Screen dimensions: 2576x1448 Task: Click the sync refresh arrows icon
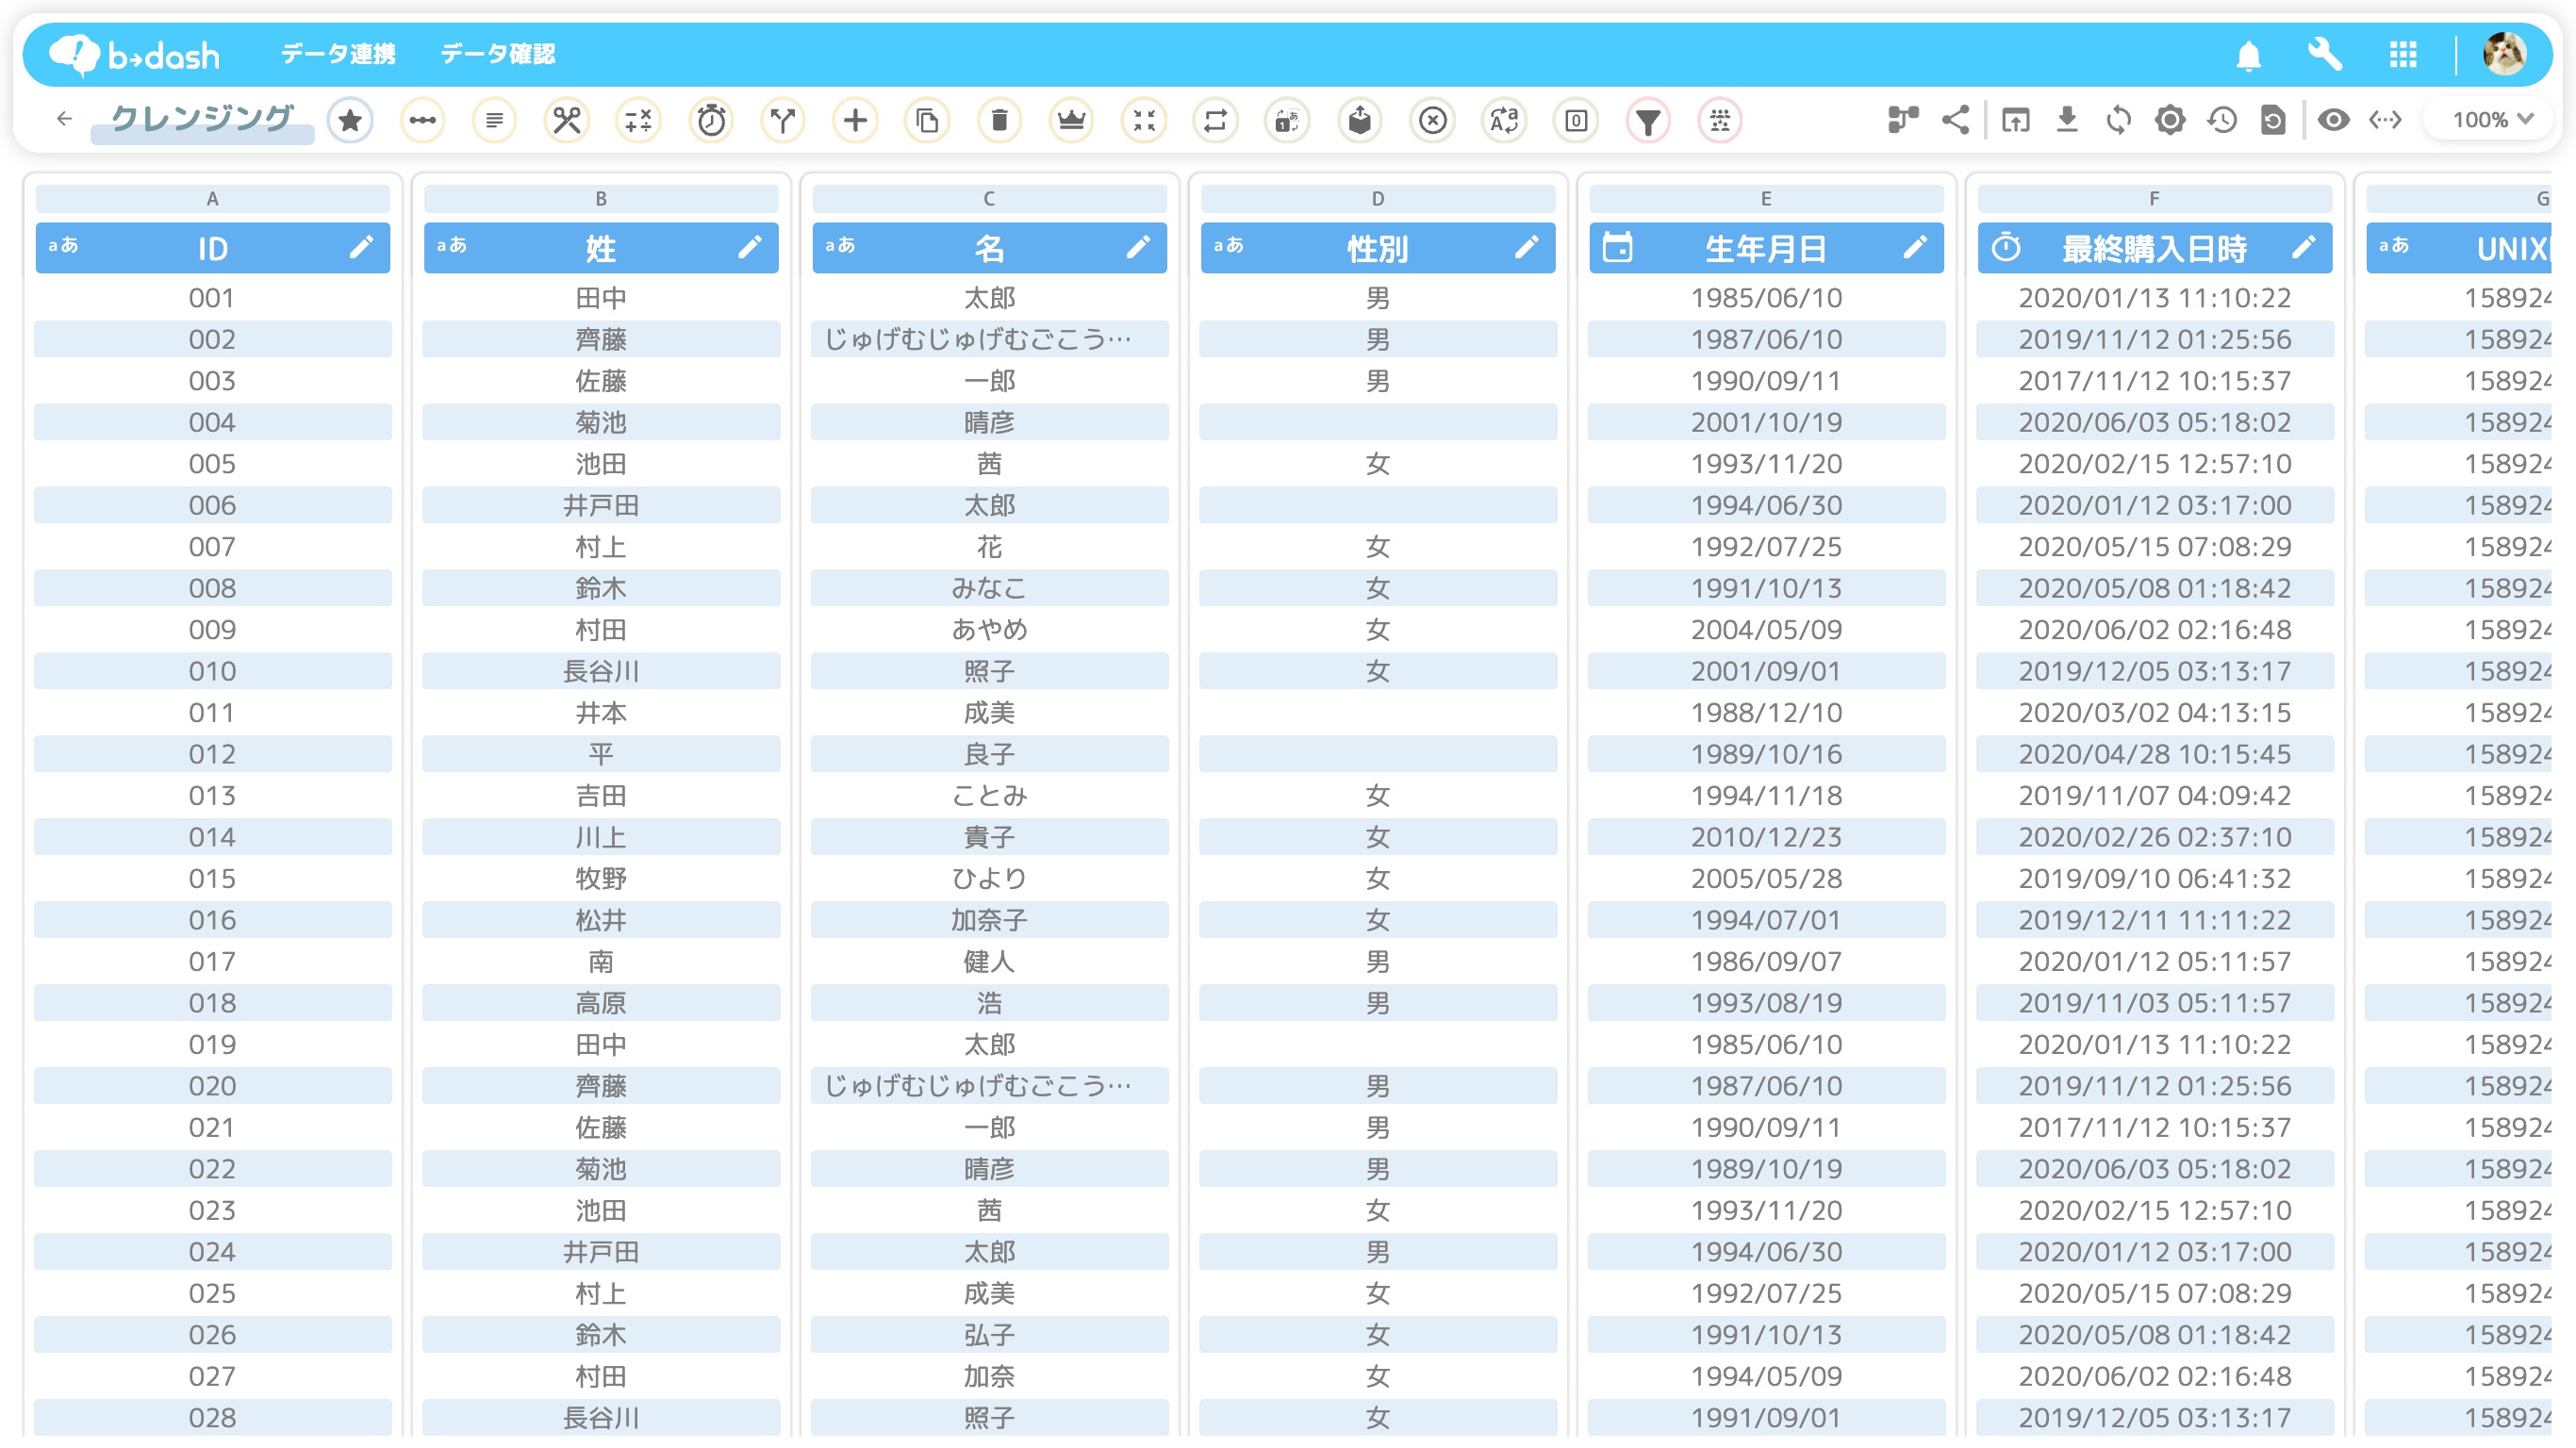(2118, 120)
